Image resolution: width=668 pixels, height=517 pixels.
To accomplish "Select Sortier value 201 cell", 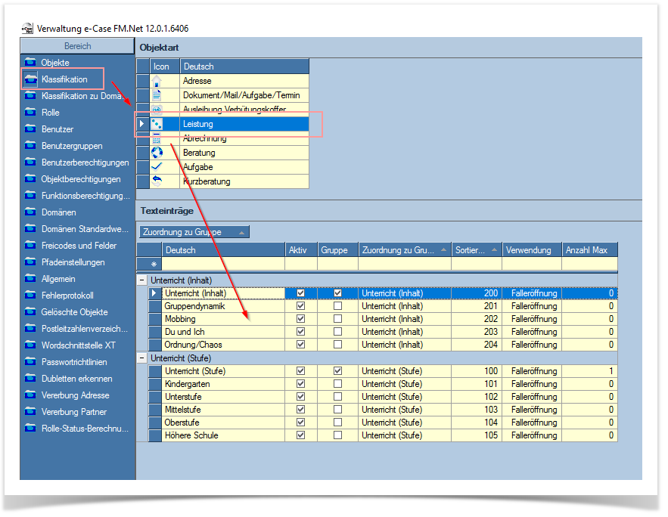I will pyautogui.click(x=477, y=306).
